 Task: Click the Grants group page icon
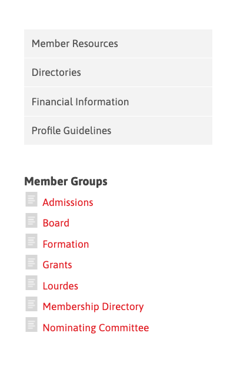point(32,262)
